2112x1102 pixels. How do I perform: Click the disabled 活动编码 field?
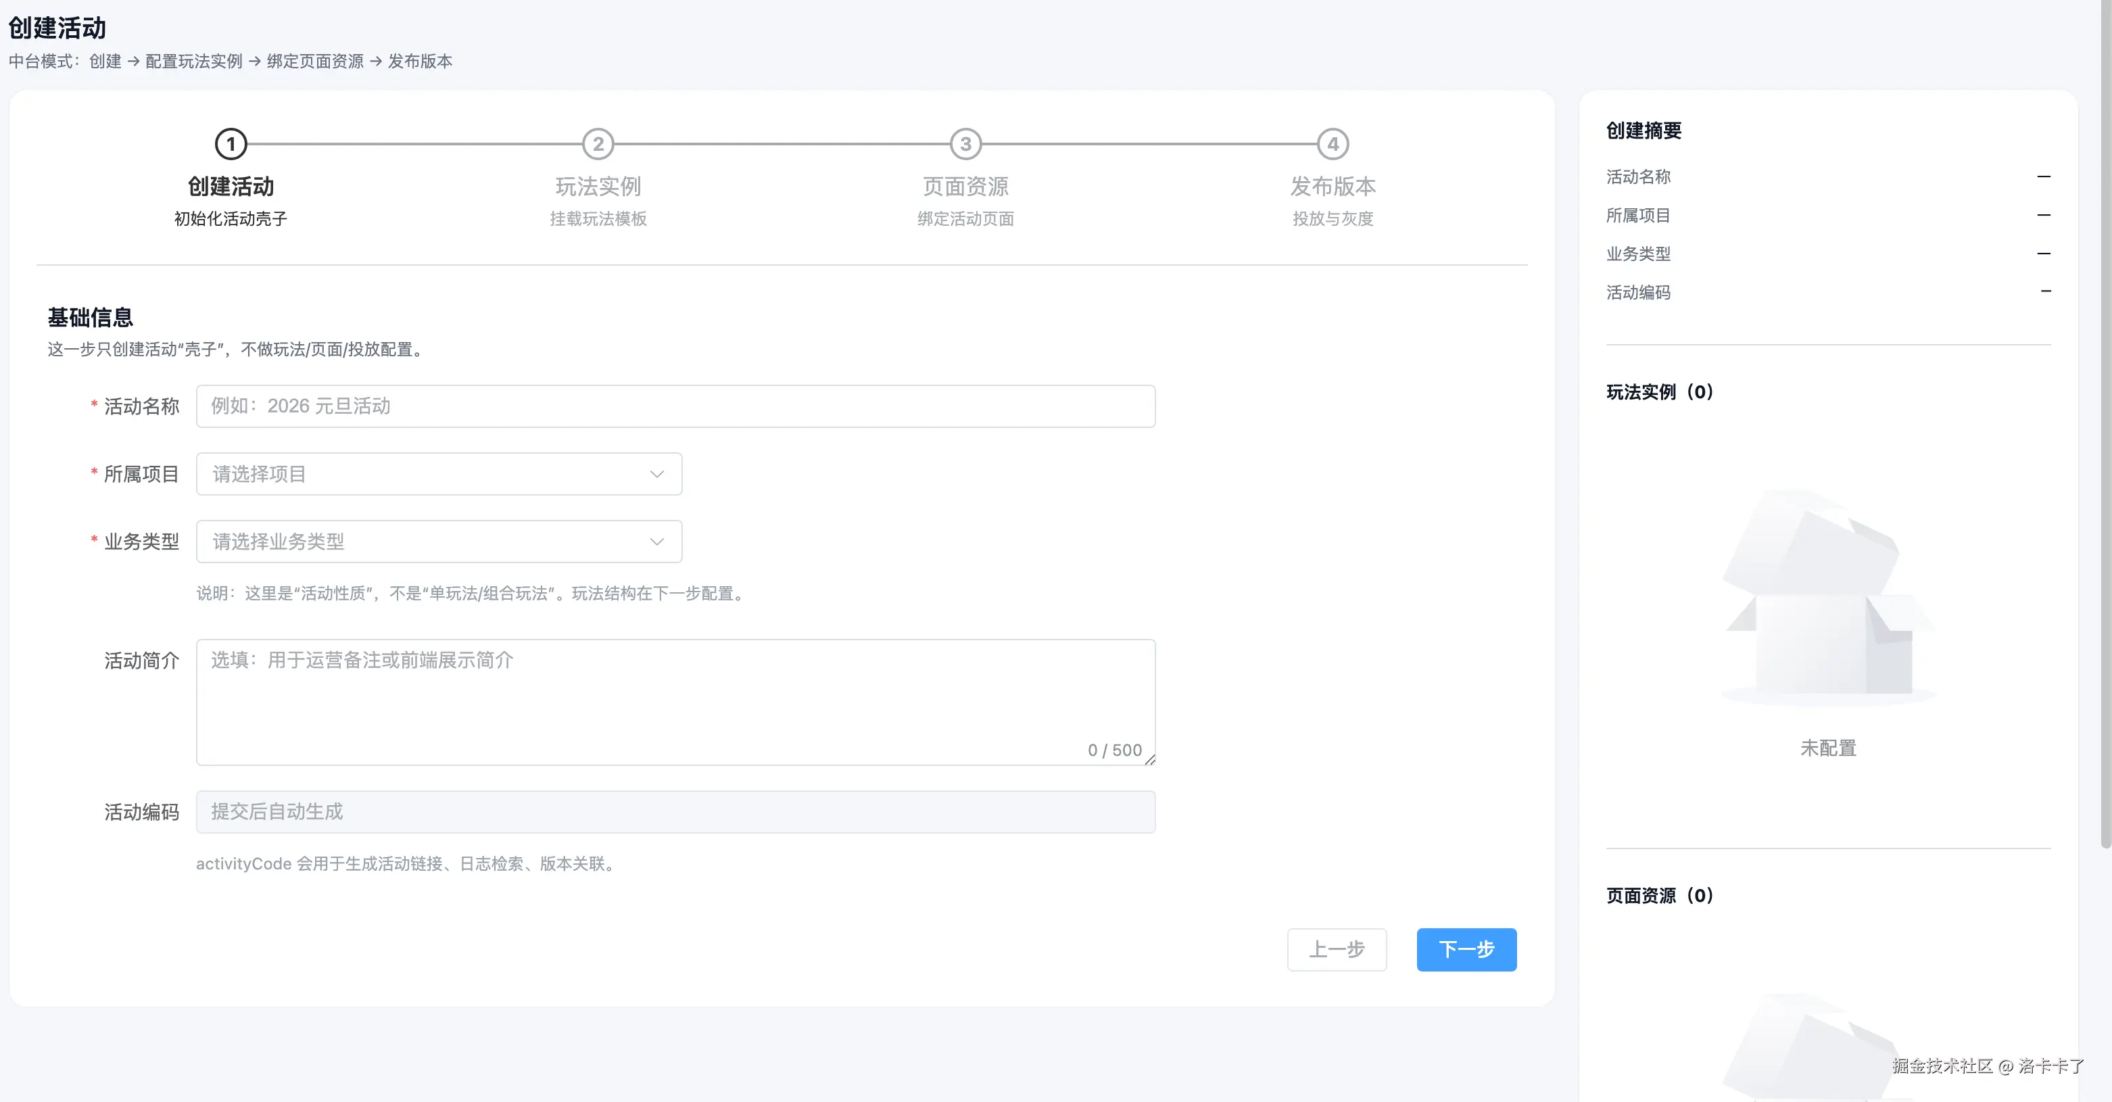click(675, 812)
